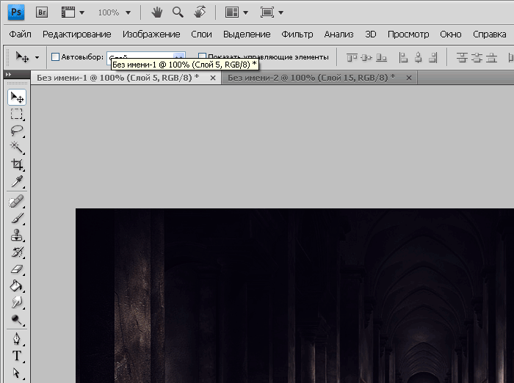Select the Eyedropper tool
514x383 pixels.
pos(16,181)
